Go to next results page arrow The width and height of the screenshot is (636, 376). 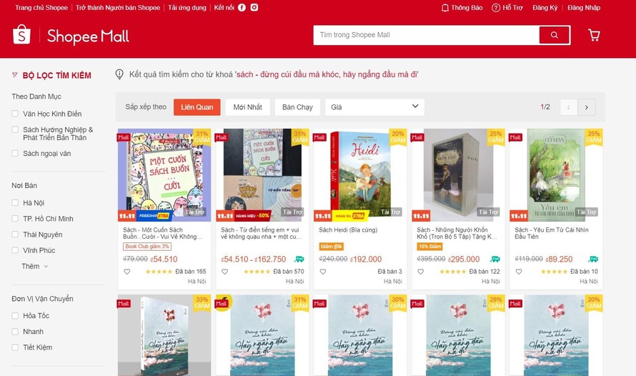click(x=587, y=107)
